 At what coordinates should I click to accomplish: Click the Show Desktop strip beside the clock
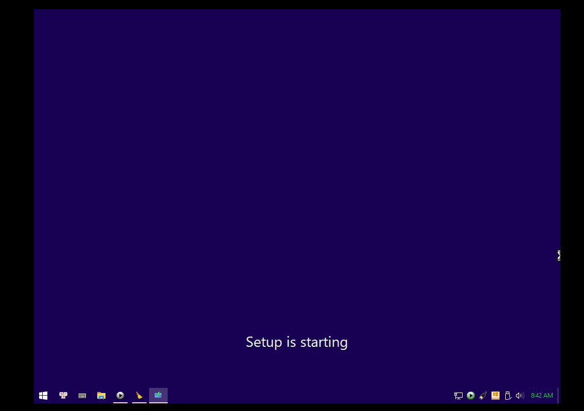559,396
